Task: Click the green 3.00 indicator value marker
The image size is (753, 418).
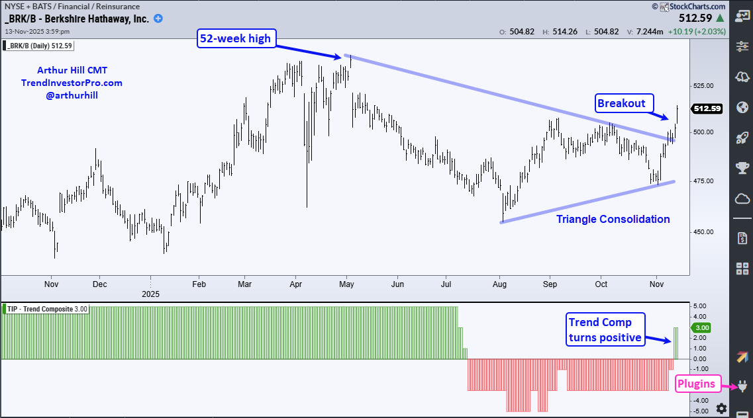Action: (x=701, y=327)
